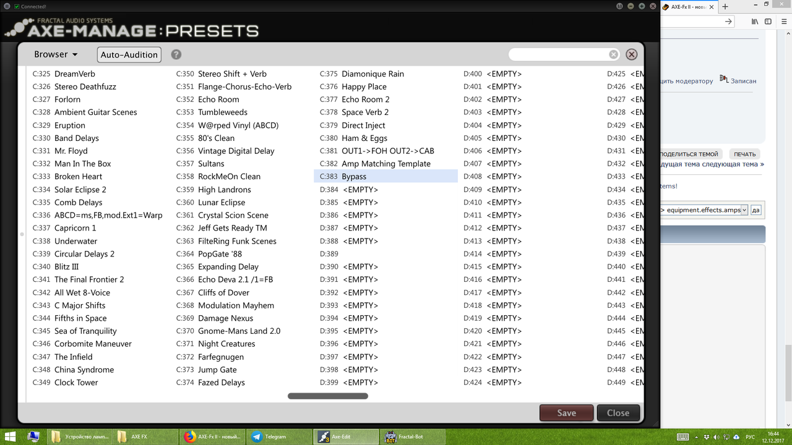Image resolution: width=792 pixels, height=445 pixels.
Task: Select empty slot D:424
Action: point(530,382)
